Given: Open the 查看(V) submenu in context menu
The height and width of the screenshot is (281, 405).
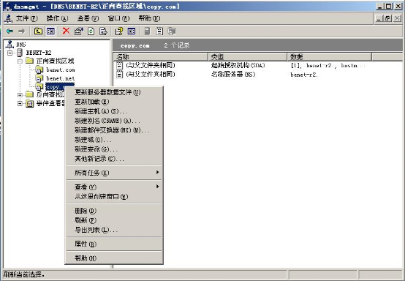Looking at the screenshot, I should (x=114, y=187).
